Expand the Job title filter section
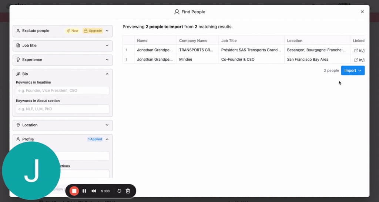 [x=107, y=46]
